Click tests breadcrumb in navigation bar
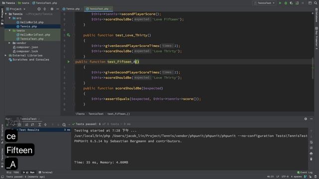This screenshot has height=179, width=319. [23, 3]
